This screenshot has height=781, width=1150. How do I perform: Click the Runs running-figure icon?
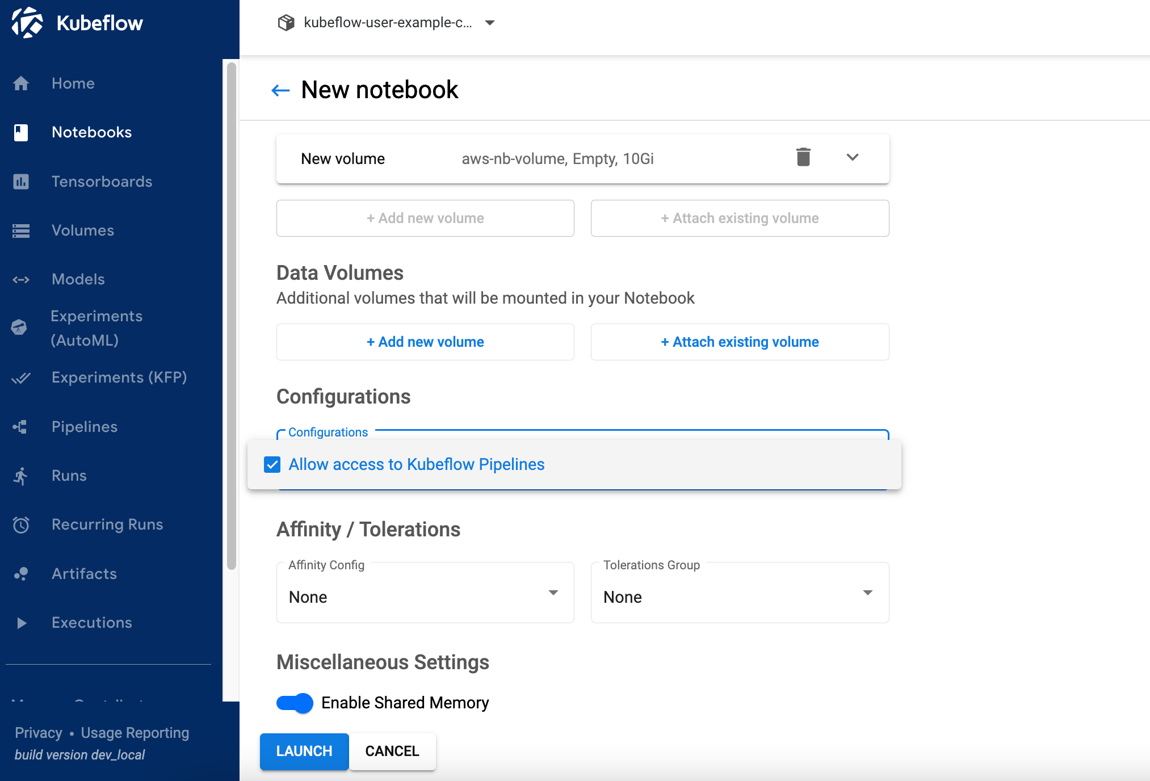[x=21, y=476]
